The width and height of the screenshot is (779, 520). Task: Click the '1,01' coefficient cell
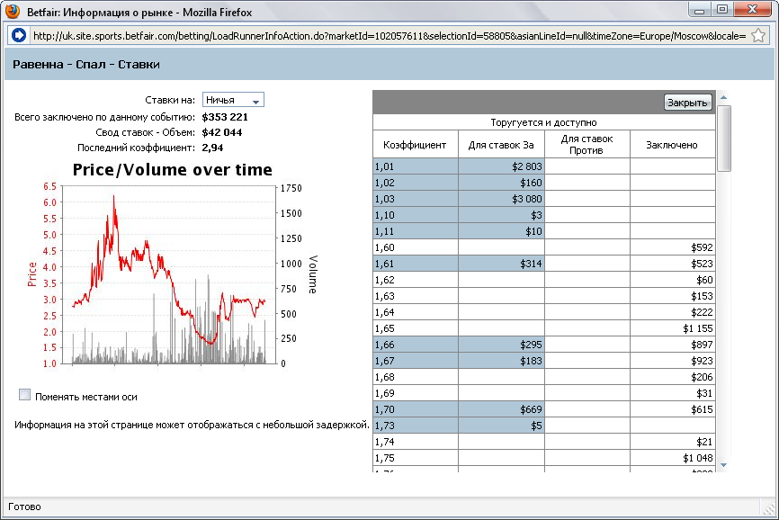coord(416,166)
